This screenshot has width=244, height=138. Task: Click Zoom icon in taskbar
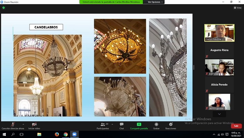tap(75, 134)
